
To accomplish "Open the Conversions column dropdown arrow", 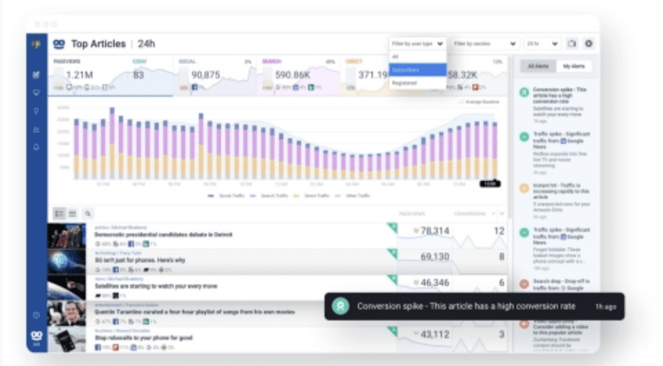I will pos(493,214).
